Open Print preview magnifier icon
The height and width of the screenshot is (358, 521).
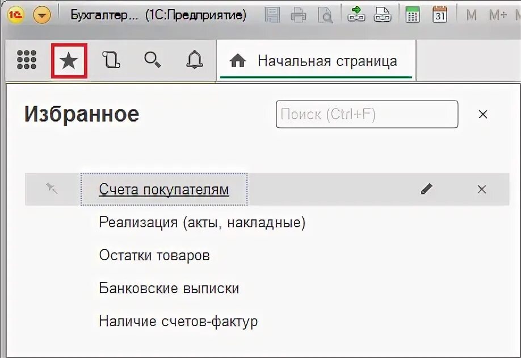[x=325, y=15]
